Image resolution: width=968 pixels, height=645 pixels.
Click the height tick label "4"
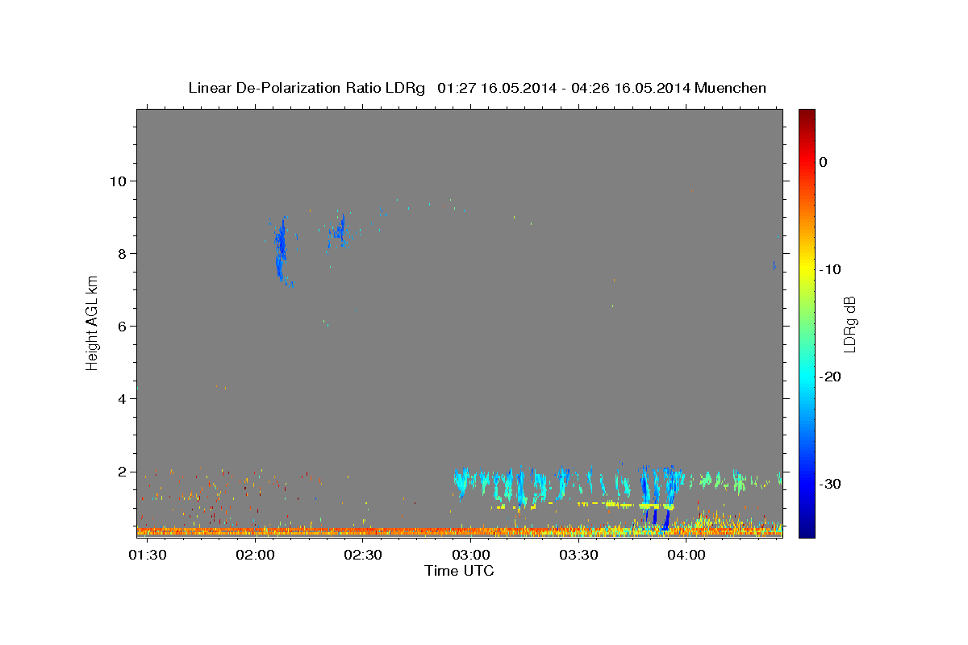pyautogui.click(x=123, y=398)
